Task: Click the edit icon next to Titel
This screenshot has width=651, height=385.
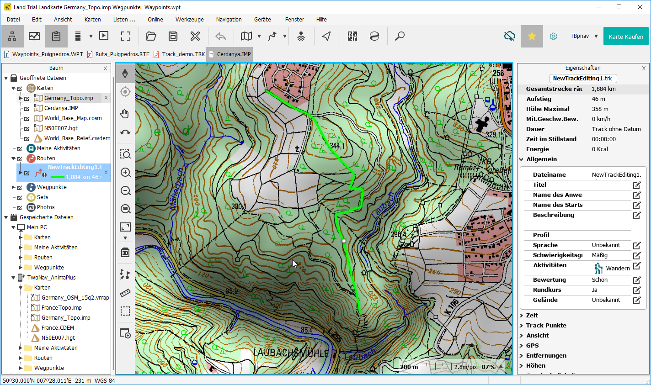Action: coord(636,185)
